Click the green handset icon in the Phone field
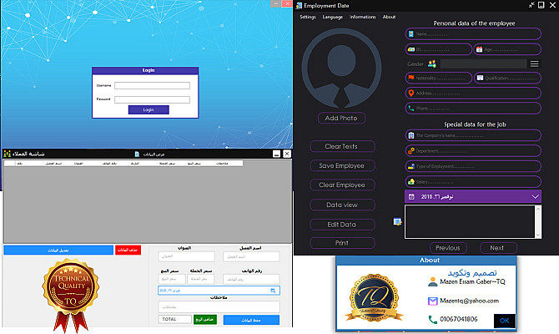Image resolution: width=559 pixels, height=334 pixels. [x=411, y=108]
